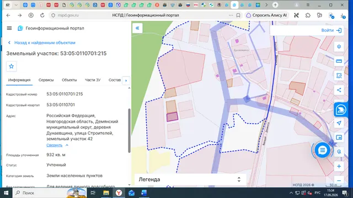Image resolution: width=353 pixels, height=198 pixels.
Task: Select the area search selection tool
Action: (339, 76)
